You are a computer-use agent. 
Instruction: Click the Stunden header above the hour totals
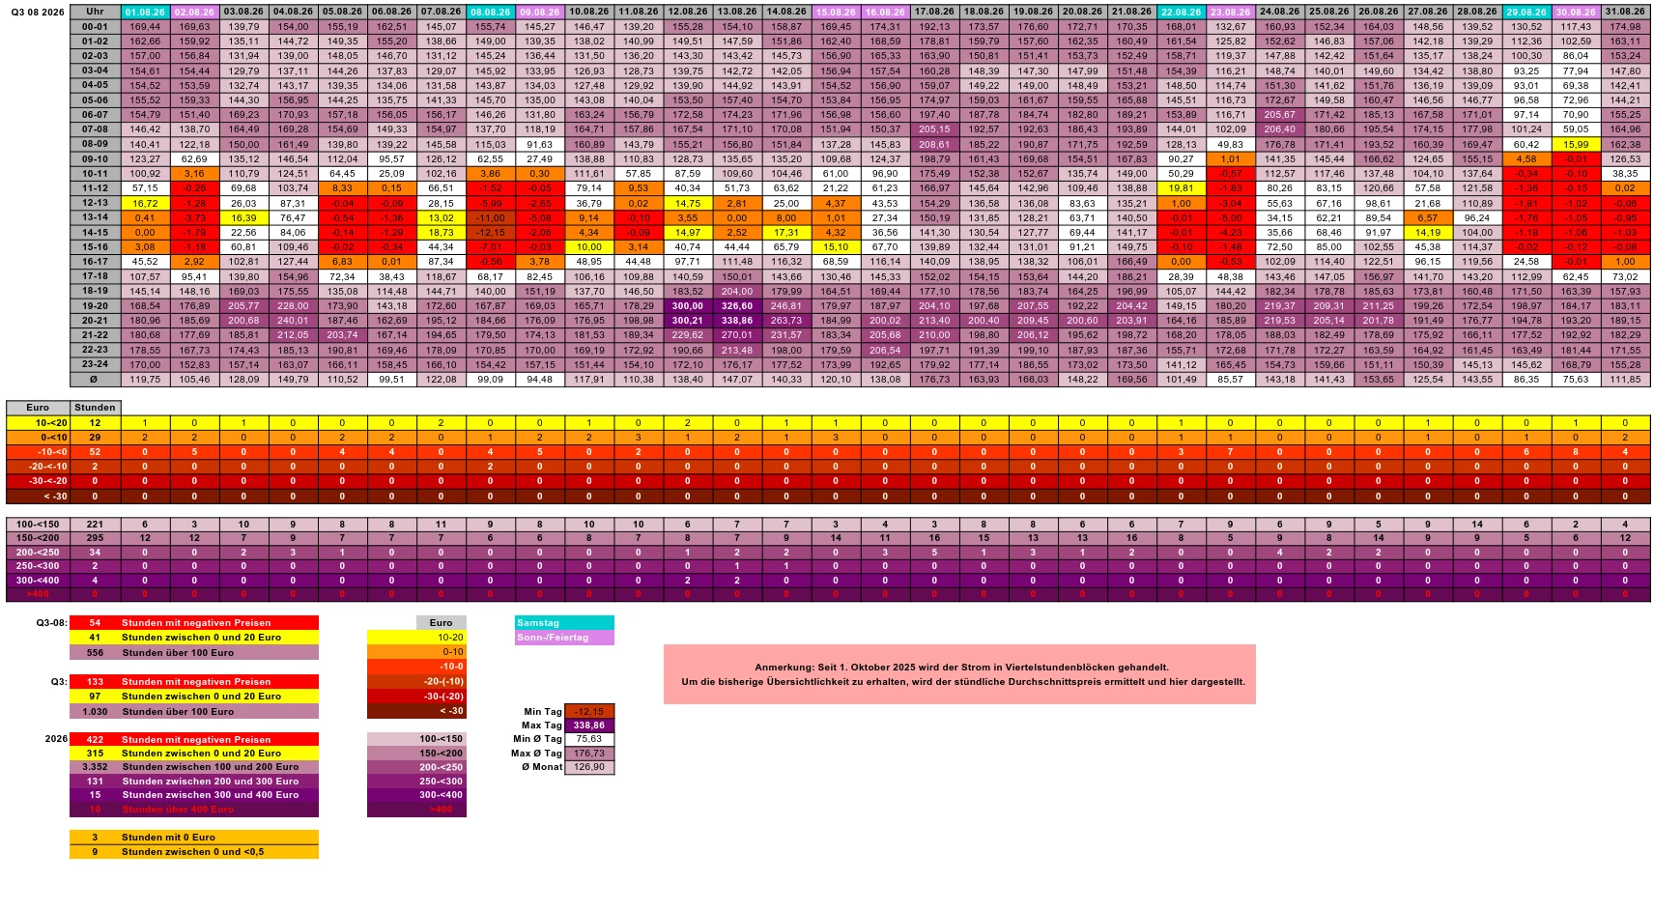click(95, 408)
